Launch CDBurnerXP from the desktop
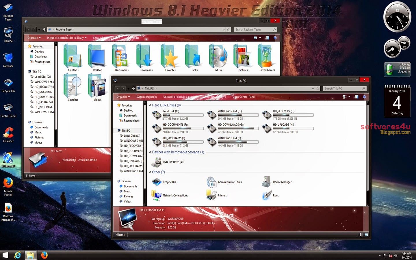 (8, 160)
